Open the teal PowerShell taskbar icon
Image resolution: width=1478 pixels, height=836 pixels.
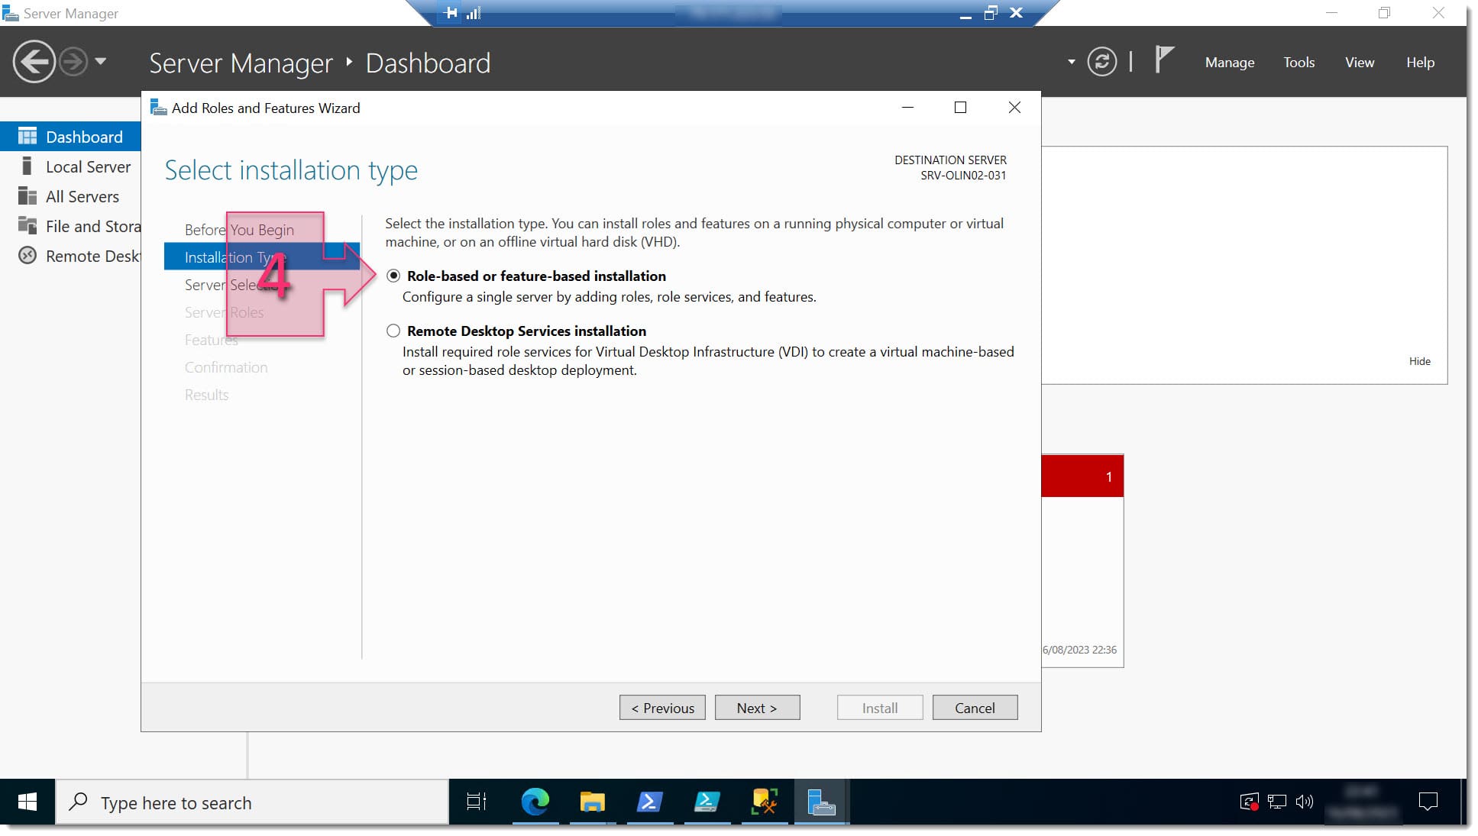coord(707,802)
